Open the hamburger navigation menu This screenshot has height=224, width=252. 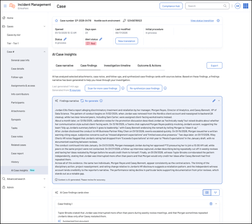pos(5,6)
